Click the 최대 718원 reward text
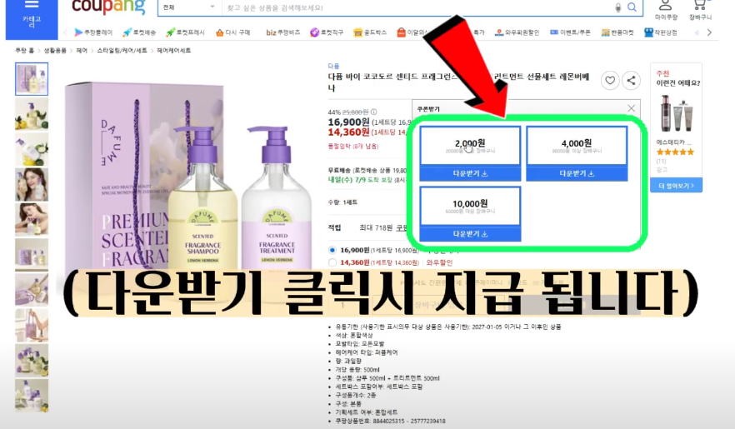 click(376, 227)
